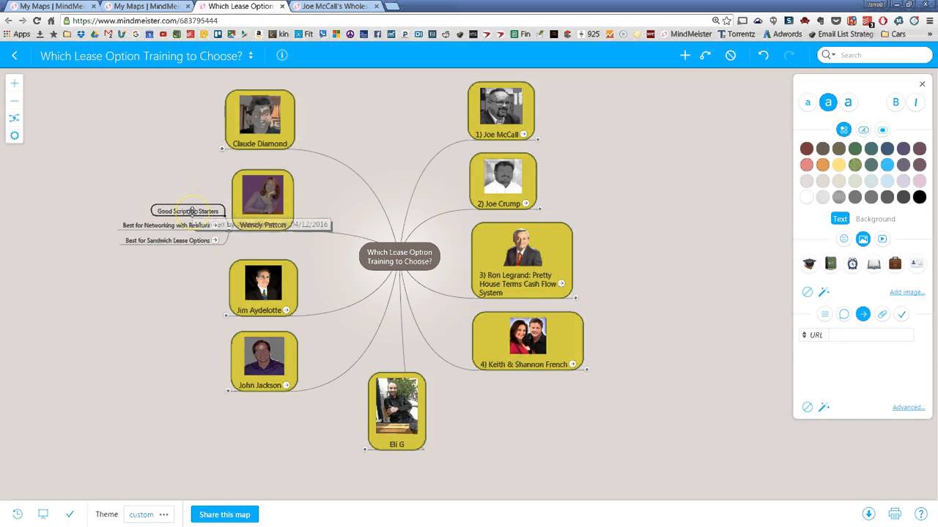
Task: Select the image section icon
Action: pyautogui.click(x=863, y=239)
